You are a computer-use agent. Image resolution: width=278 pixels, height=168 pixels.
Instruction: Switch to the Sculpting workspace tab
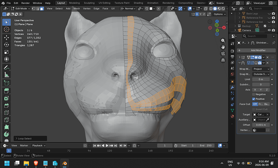(x=89, y=3)
